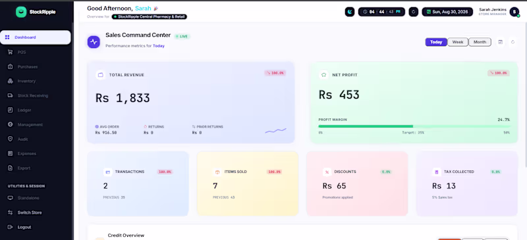Click the clock icon in the time pill

(x=365, y=12)
